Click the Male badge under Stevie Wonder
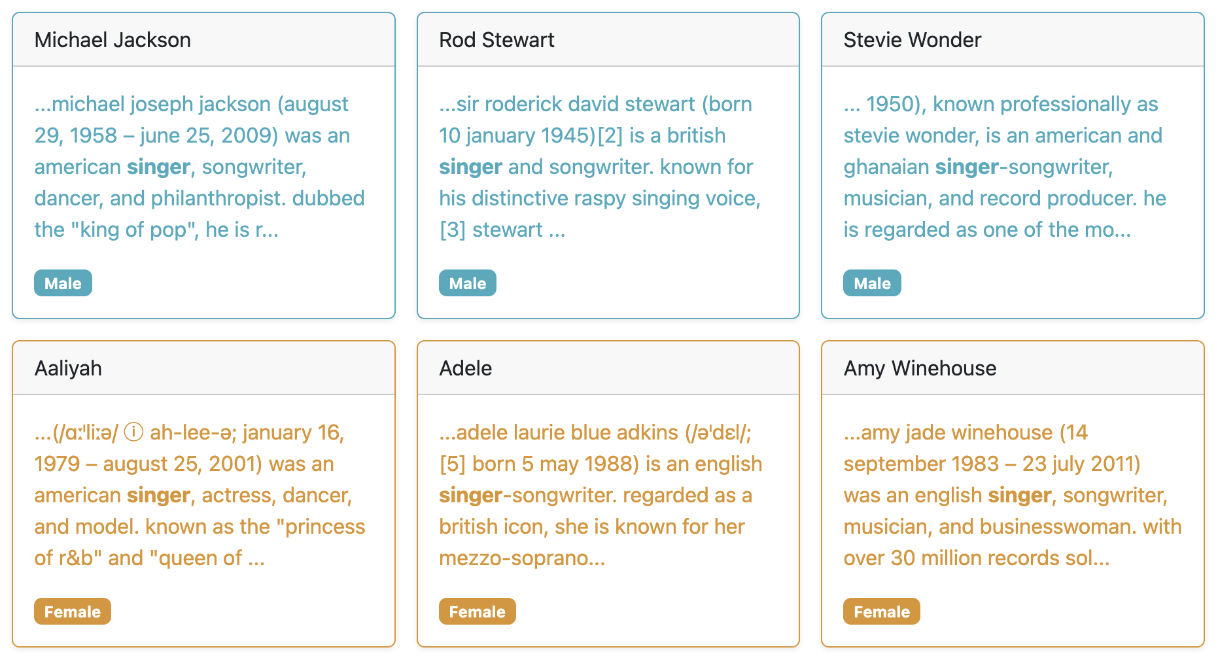Image resolution: width=1218 pixels, height=658 pixels. (872, 283)
